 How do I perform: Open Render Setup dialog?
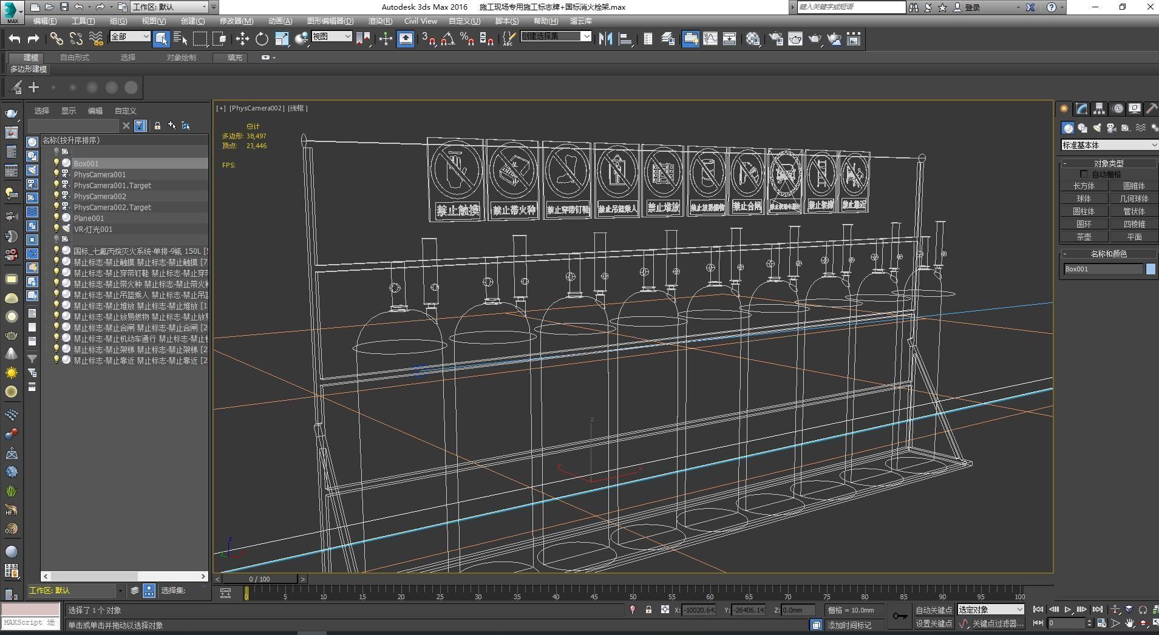pyautogui.click(x=776, y=39)
